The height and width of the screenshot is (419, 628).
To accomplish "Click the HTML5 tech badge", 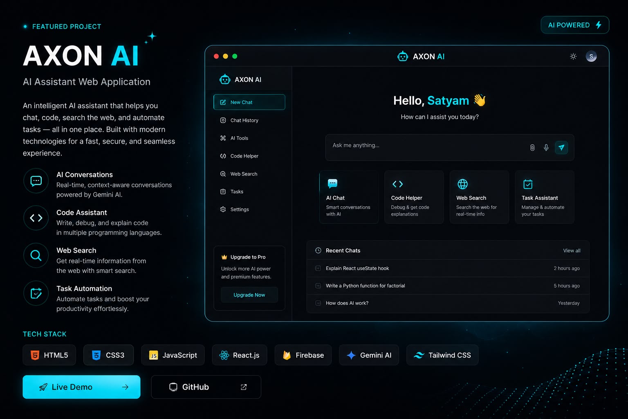I will point(49,355).
